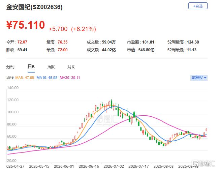Click the 2026-06-16 date axis label
217x169 pixels.
(89, 166)
